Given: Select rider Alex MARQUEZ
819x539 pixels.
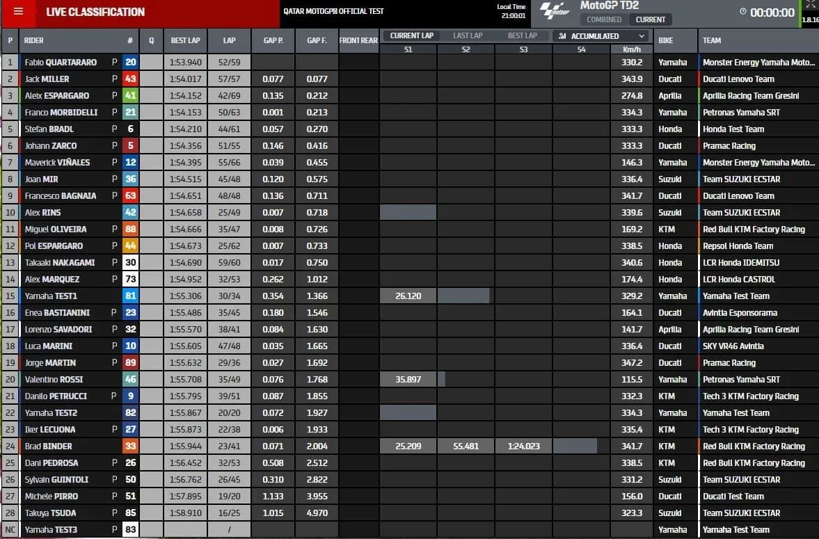Looking at the screenshot, I should pos(51,280).
